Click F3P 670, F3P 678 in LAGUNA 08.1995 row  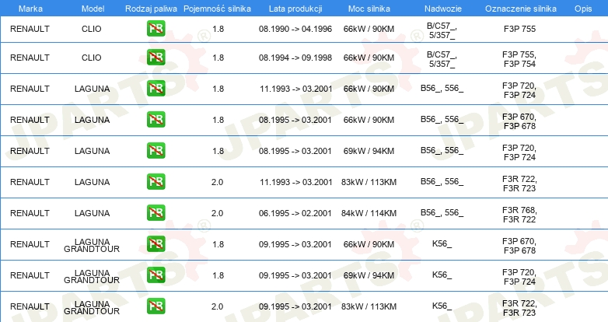pyautogui.click(x=519, y=121)
